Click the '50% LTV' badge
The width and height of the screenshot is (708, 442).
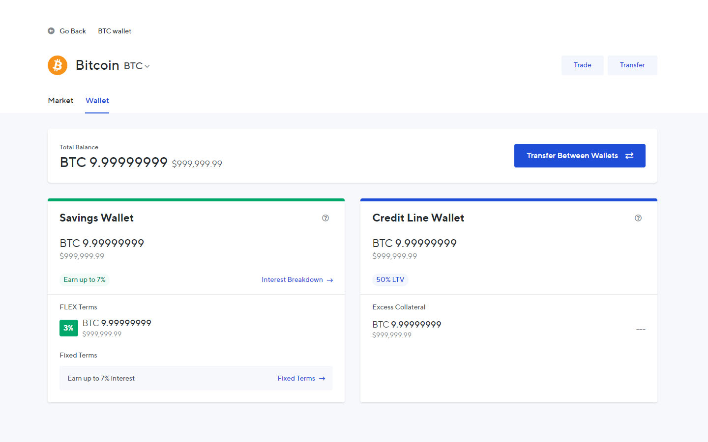[390, 279]
